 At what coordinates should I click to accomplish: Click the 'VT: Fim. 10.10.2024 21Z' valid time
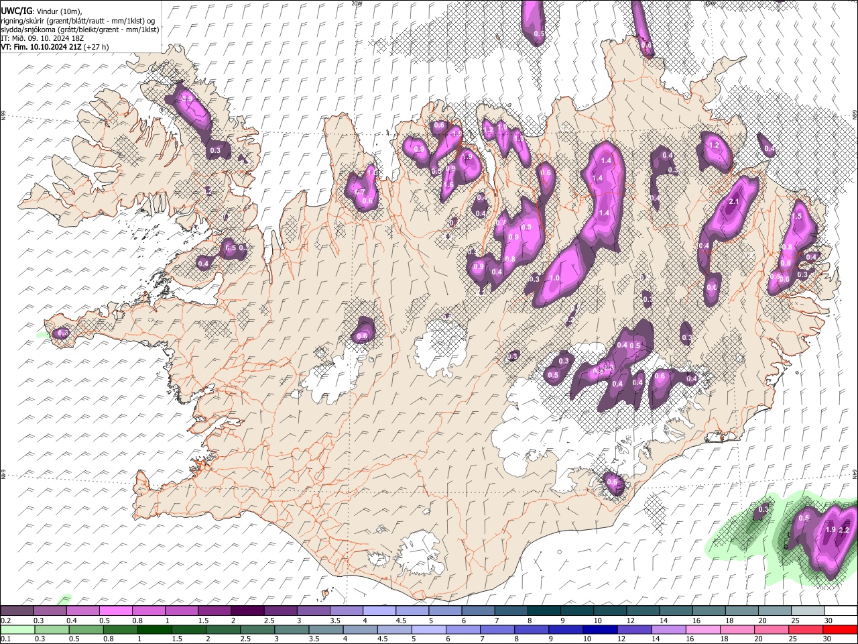[x=42, y=47]
